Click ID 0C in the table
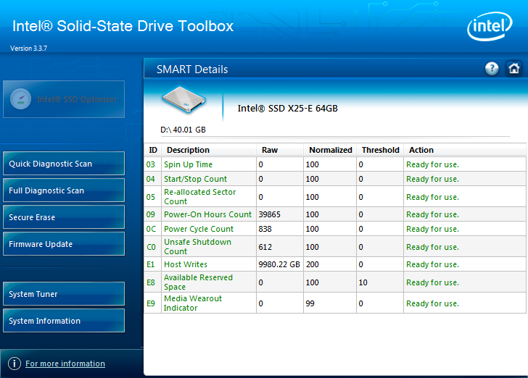Screen dimensions: 528x378 tap(151, 229)
